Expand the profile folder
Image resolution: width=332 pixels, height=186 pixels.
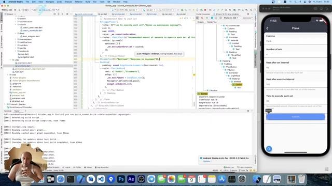click(x=16, y=48)
